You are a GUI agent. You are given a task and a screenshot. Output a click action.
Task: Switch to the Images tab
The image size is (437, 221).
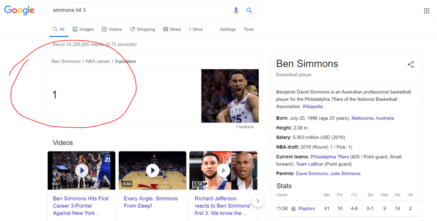83,29
